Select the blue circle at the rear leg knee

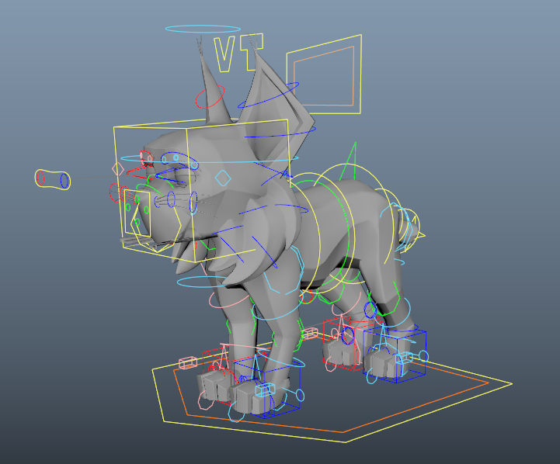pyautogui.click(x=370, y=310)
